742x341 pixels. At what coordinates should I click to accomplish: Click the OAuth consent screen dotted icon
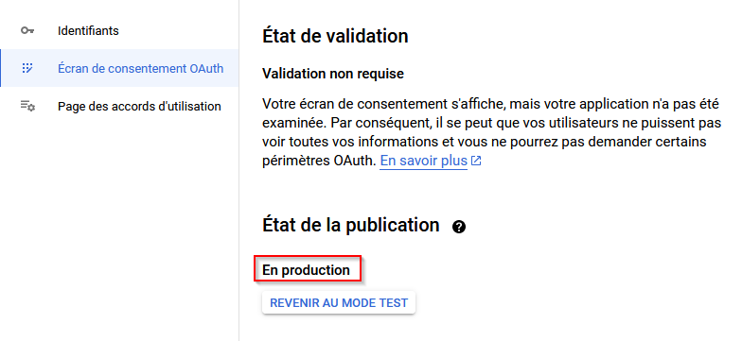coord(26,68)
